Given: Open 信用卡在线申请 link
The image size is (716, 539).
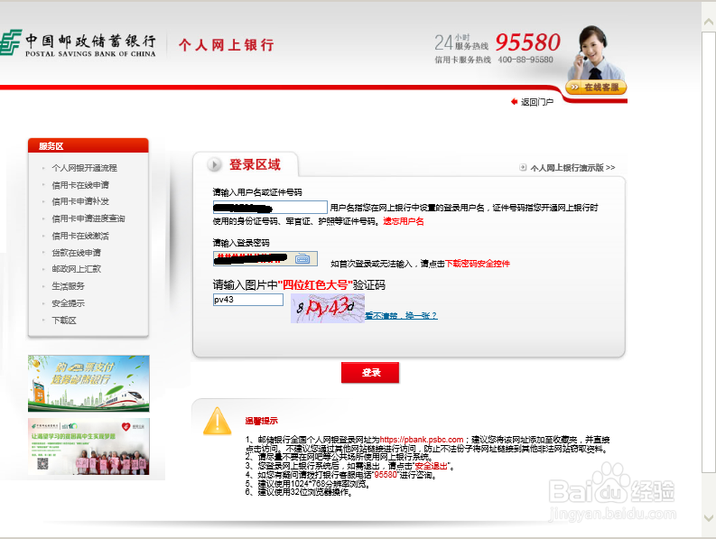Looking at the screenshot, I should pos(80,185).
